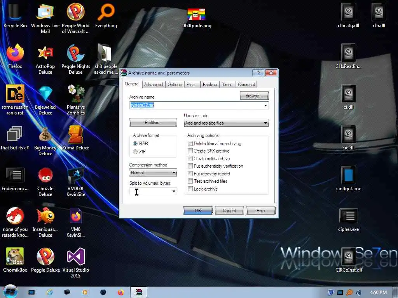Enable Create SFX archive
Viewport: 398px width, 298px height.
tap(190, 151)
